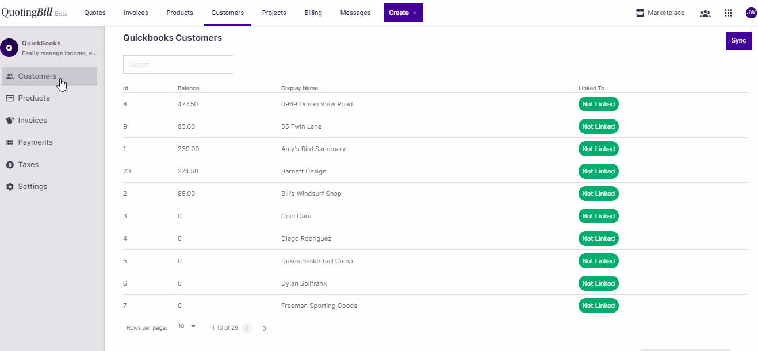Viewport: 758px width, 351px height.
Task: Click the Sync button
Action: click(x=738, y=41)
